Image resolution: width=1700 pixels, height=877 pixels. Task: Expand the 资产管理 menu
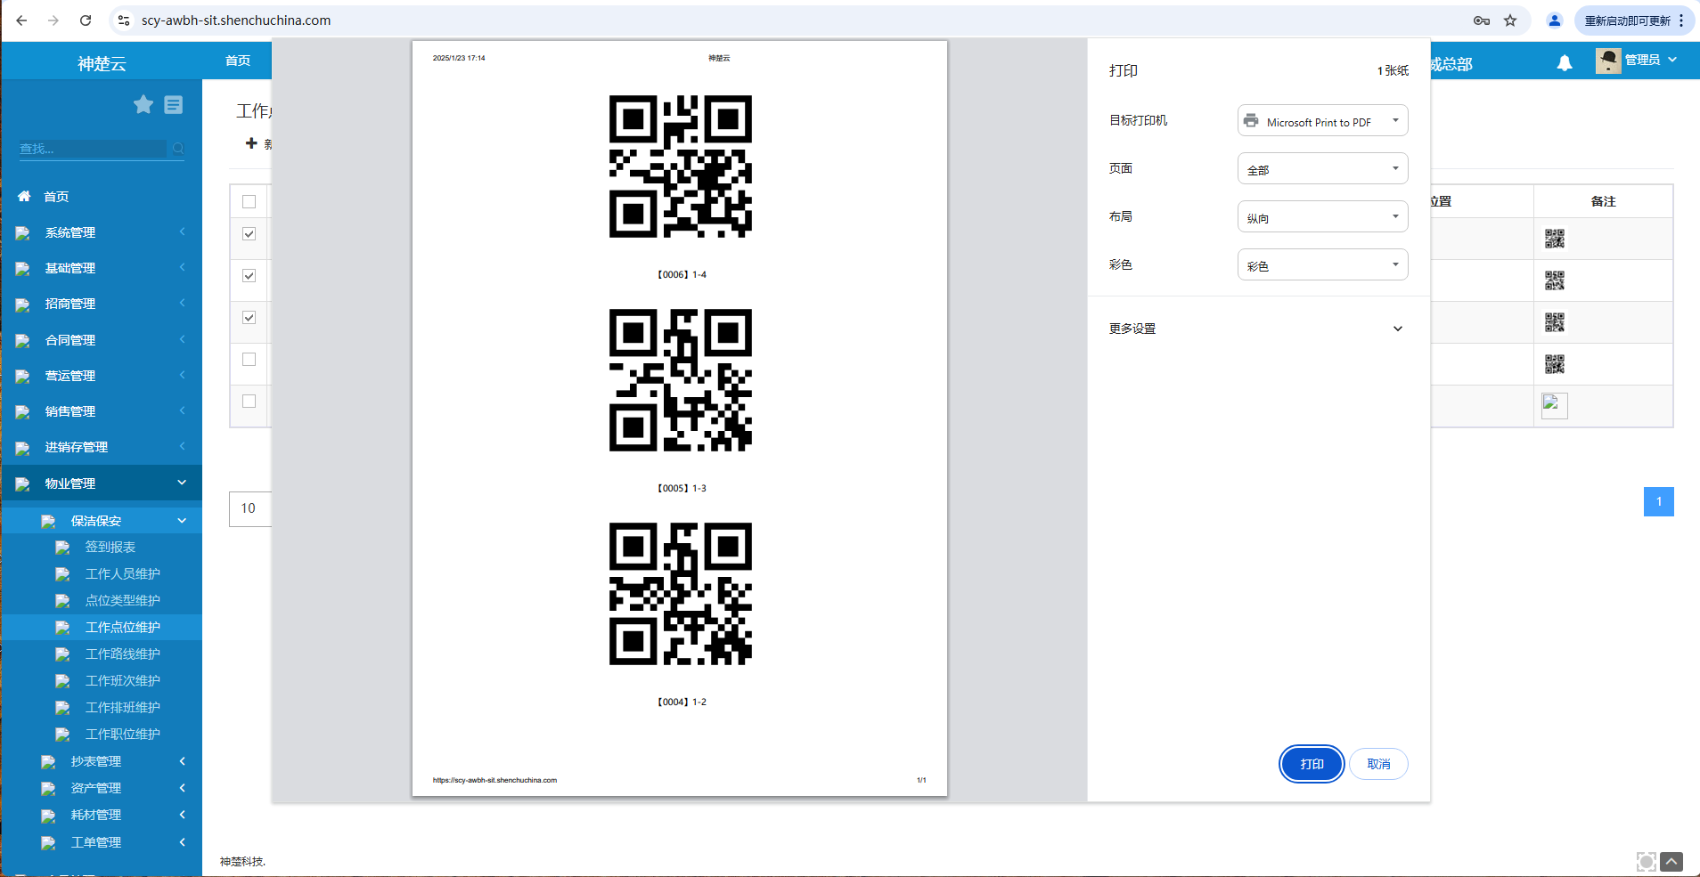(x=102, y=788)
